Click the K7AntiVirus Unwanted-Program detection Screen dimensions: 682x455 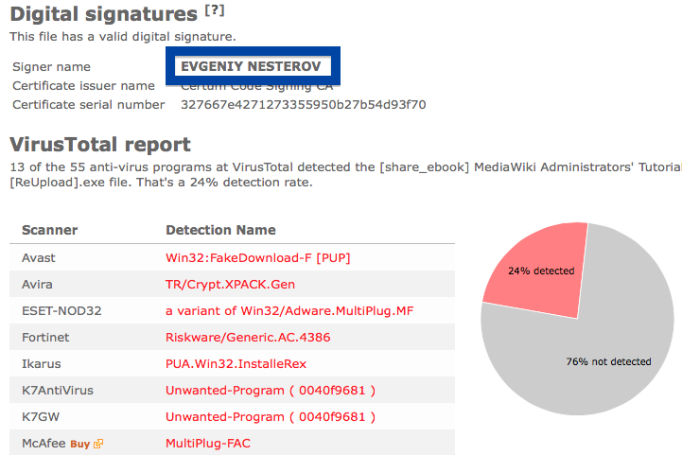pyautogui.click(x=271, y=391)
